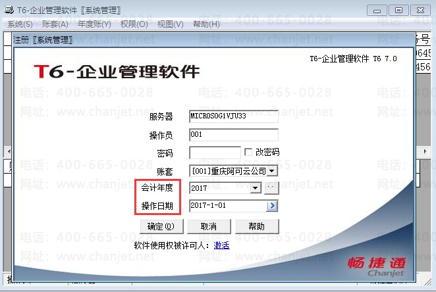The image size is (436, 292).
Task: Open the date picker beside 操作日期
Action: 272,206
